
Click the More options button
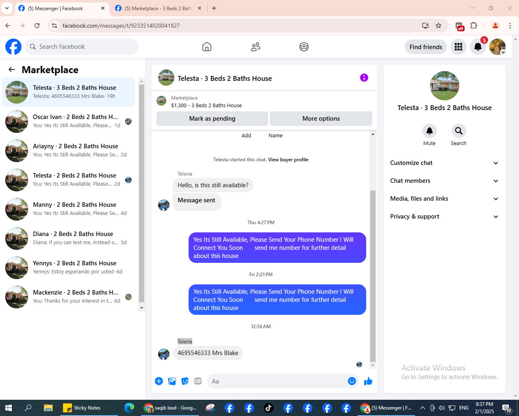click(321, 119)
